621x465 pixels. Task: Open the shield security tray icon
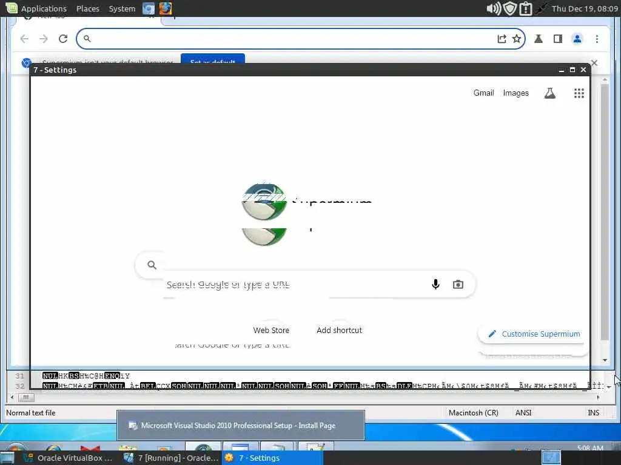[510, 8]
